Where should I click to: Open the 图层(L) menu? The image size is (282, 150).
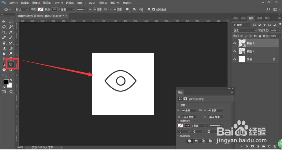click(47, 3)
